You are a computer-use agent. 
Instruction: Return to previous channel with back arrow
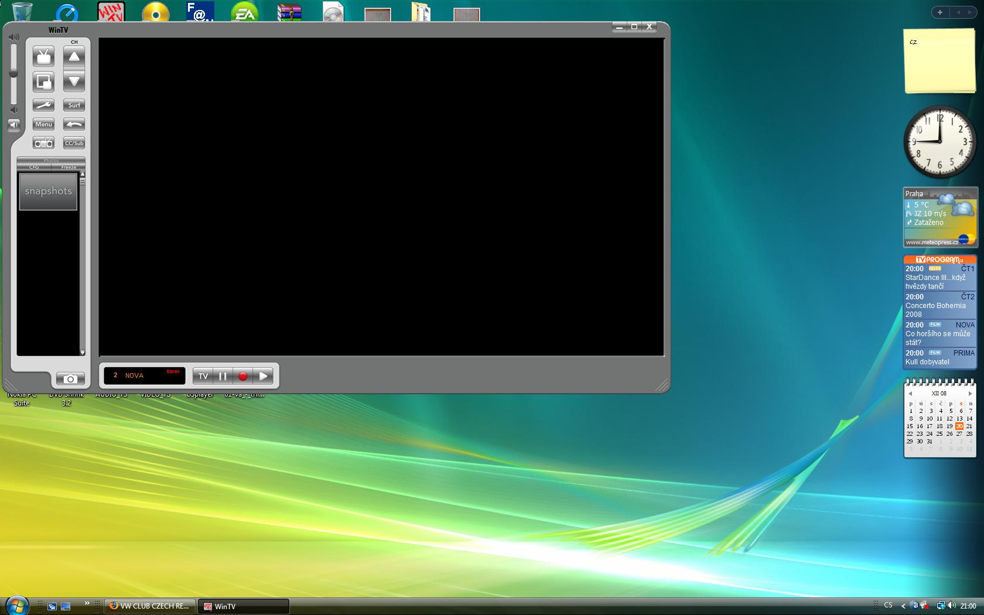[x=74, y=124]
